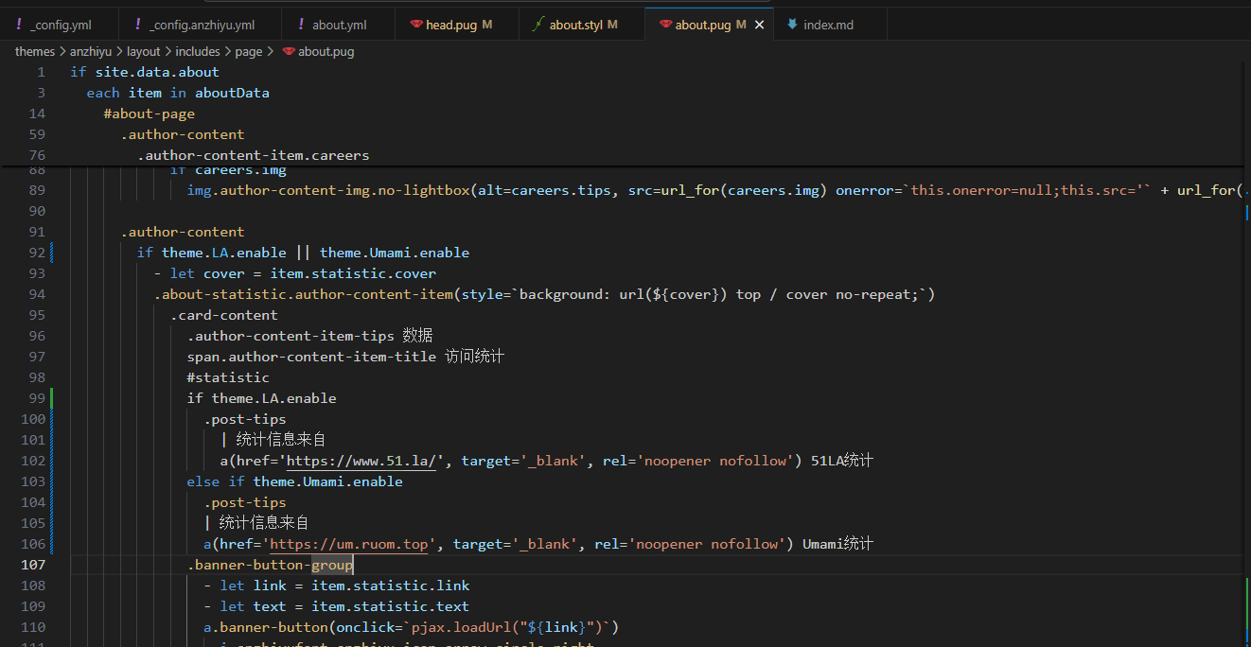Expand the layout breadcrumb folder
The height and width of the screenshot is (647, 1251).
pos(144,51)
